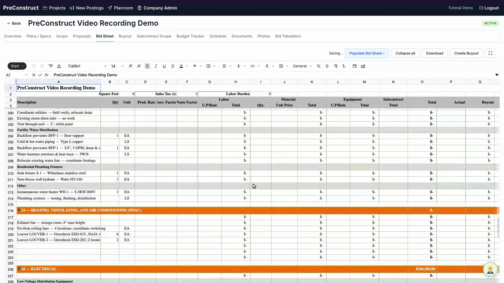
Task: Open fill color dropdown arrow
Action: [x=200, y=66]
